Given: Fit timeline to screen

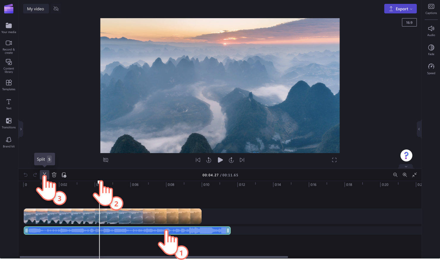Looking at the screenshot, I should [414, 175].
